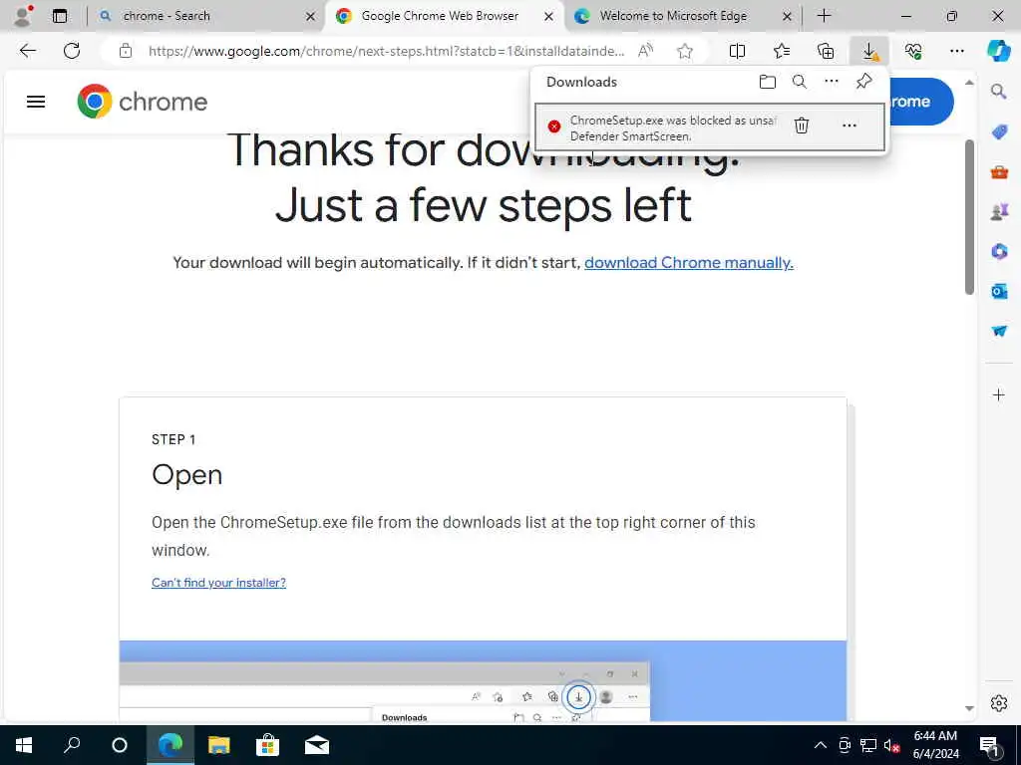Click the page vertical scrollbar thumb
The image size is (1021, 765).
click(969, 216)
